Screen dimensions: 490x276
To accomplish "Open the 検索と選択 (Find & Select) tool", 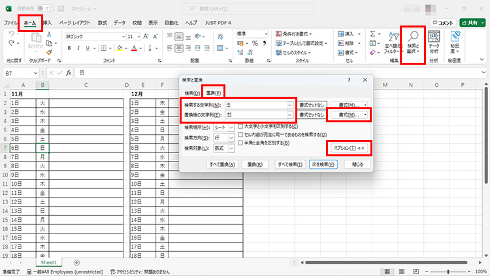I will click(412, 43).
